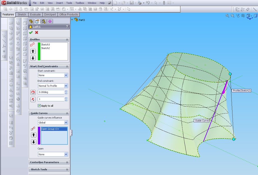Image resolution: width=258 pixels, height=175 pixels.
Task: Open View Orientation cube icon
Action: [248, 16]
